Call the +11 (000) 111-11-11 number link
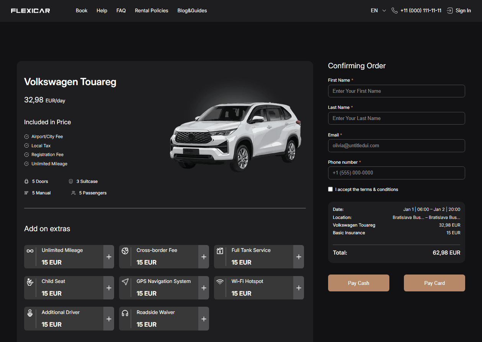Image resolution: width=482 pixels, height=342 pixels. coord(421,11)
